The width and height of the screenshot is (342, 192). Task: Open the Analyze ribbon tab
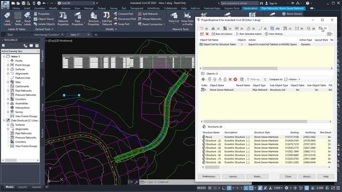coord(66,9)
